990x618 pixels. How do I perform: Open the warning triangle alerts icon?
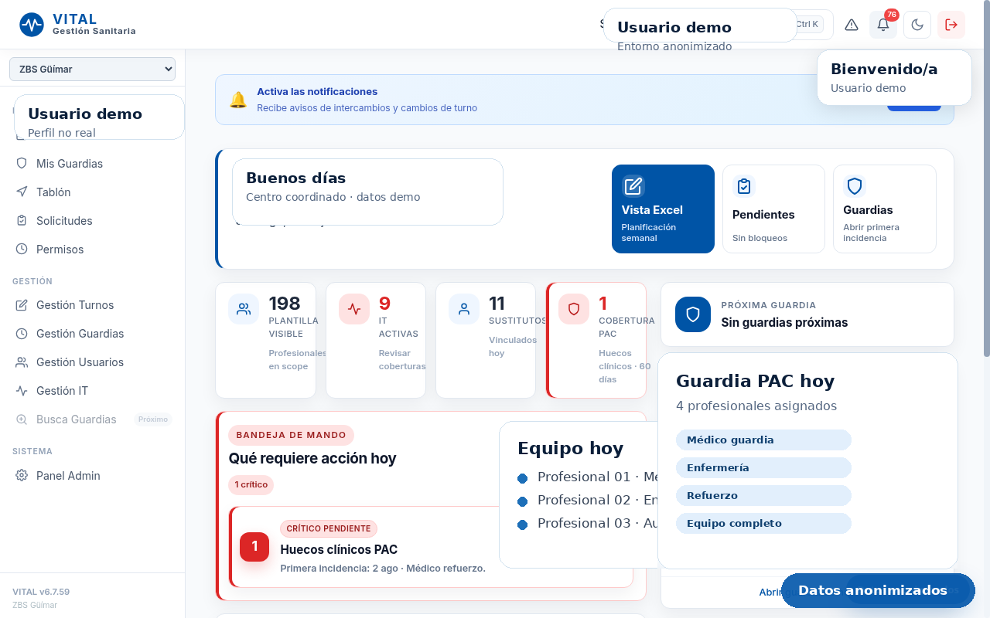click(852, 25)
